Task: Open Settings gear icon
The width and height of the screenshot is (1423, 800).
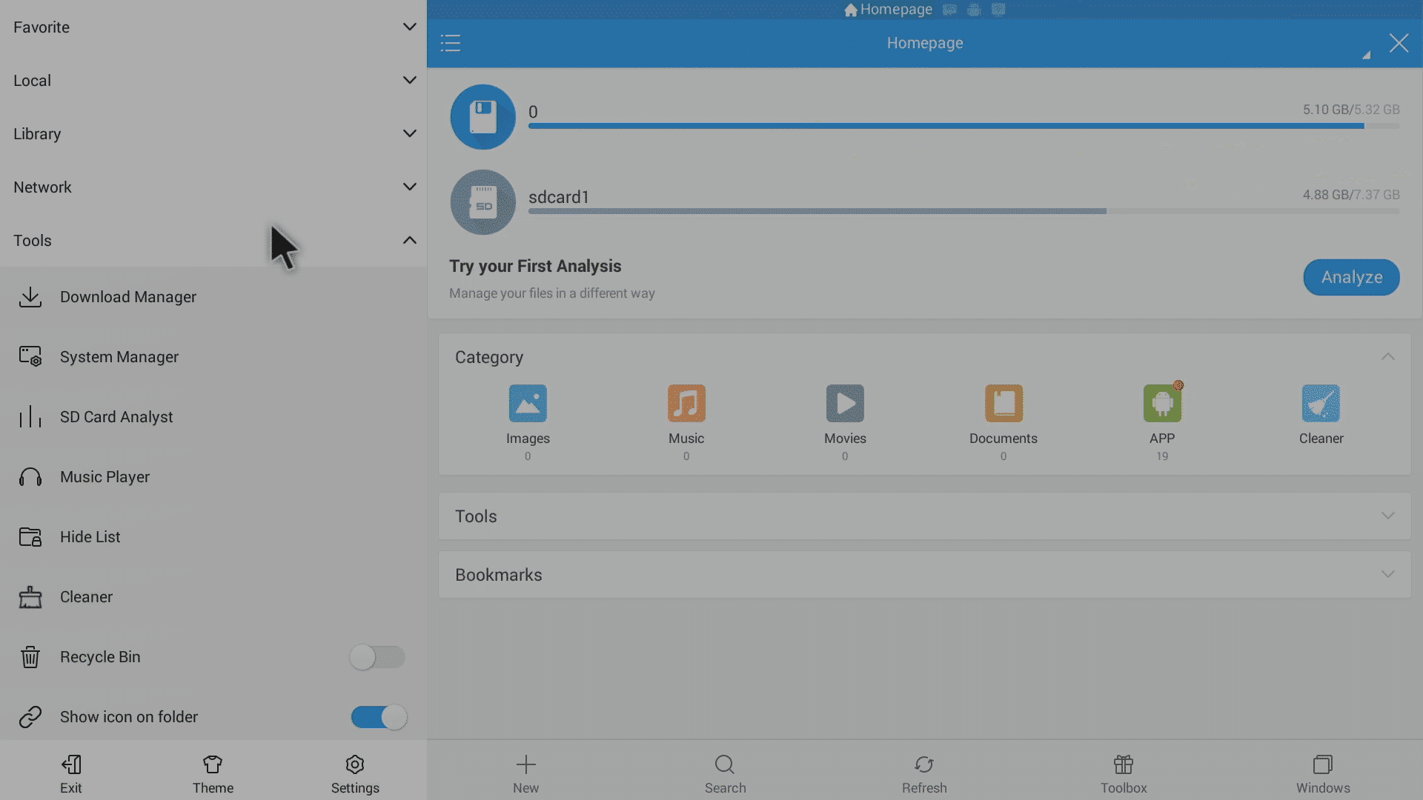Action: (x=355, y=764)
